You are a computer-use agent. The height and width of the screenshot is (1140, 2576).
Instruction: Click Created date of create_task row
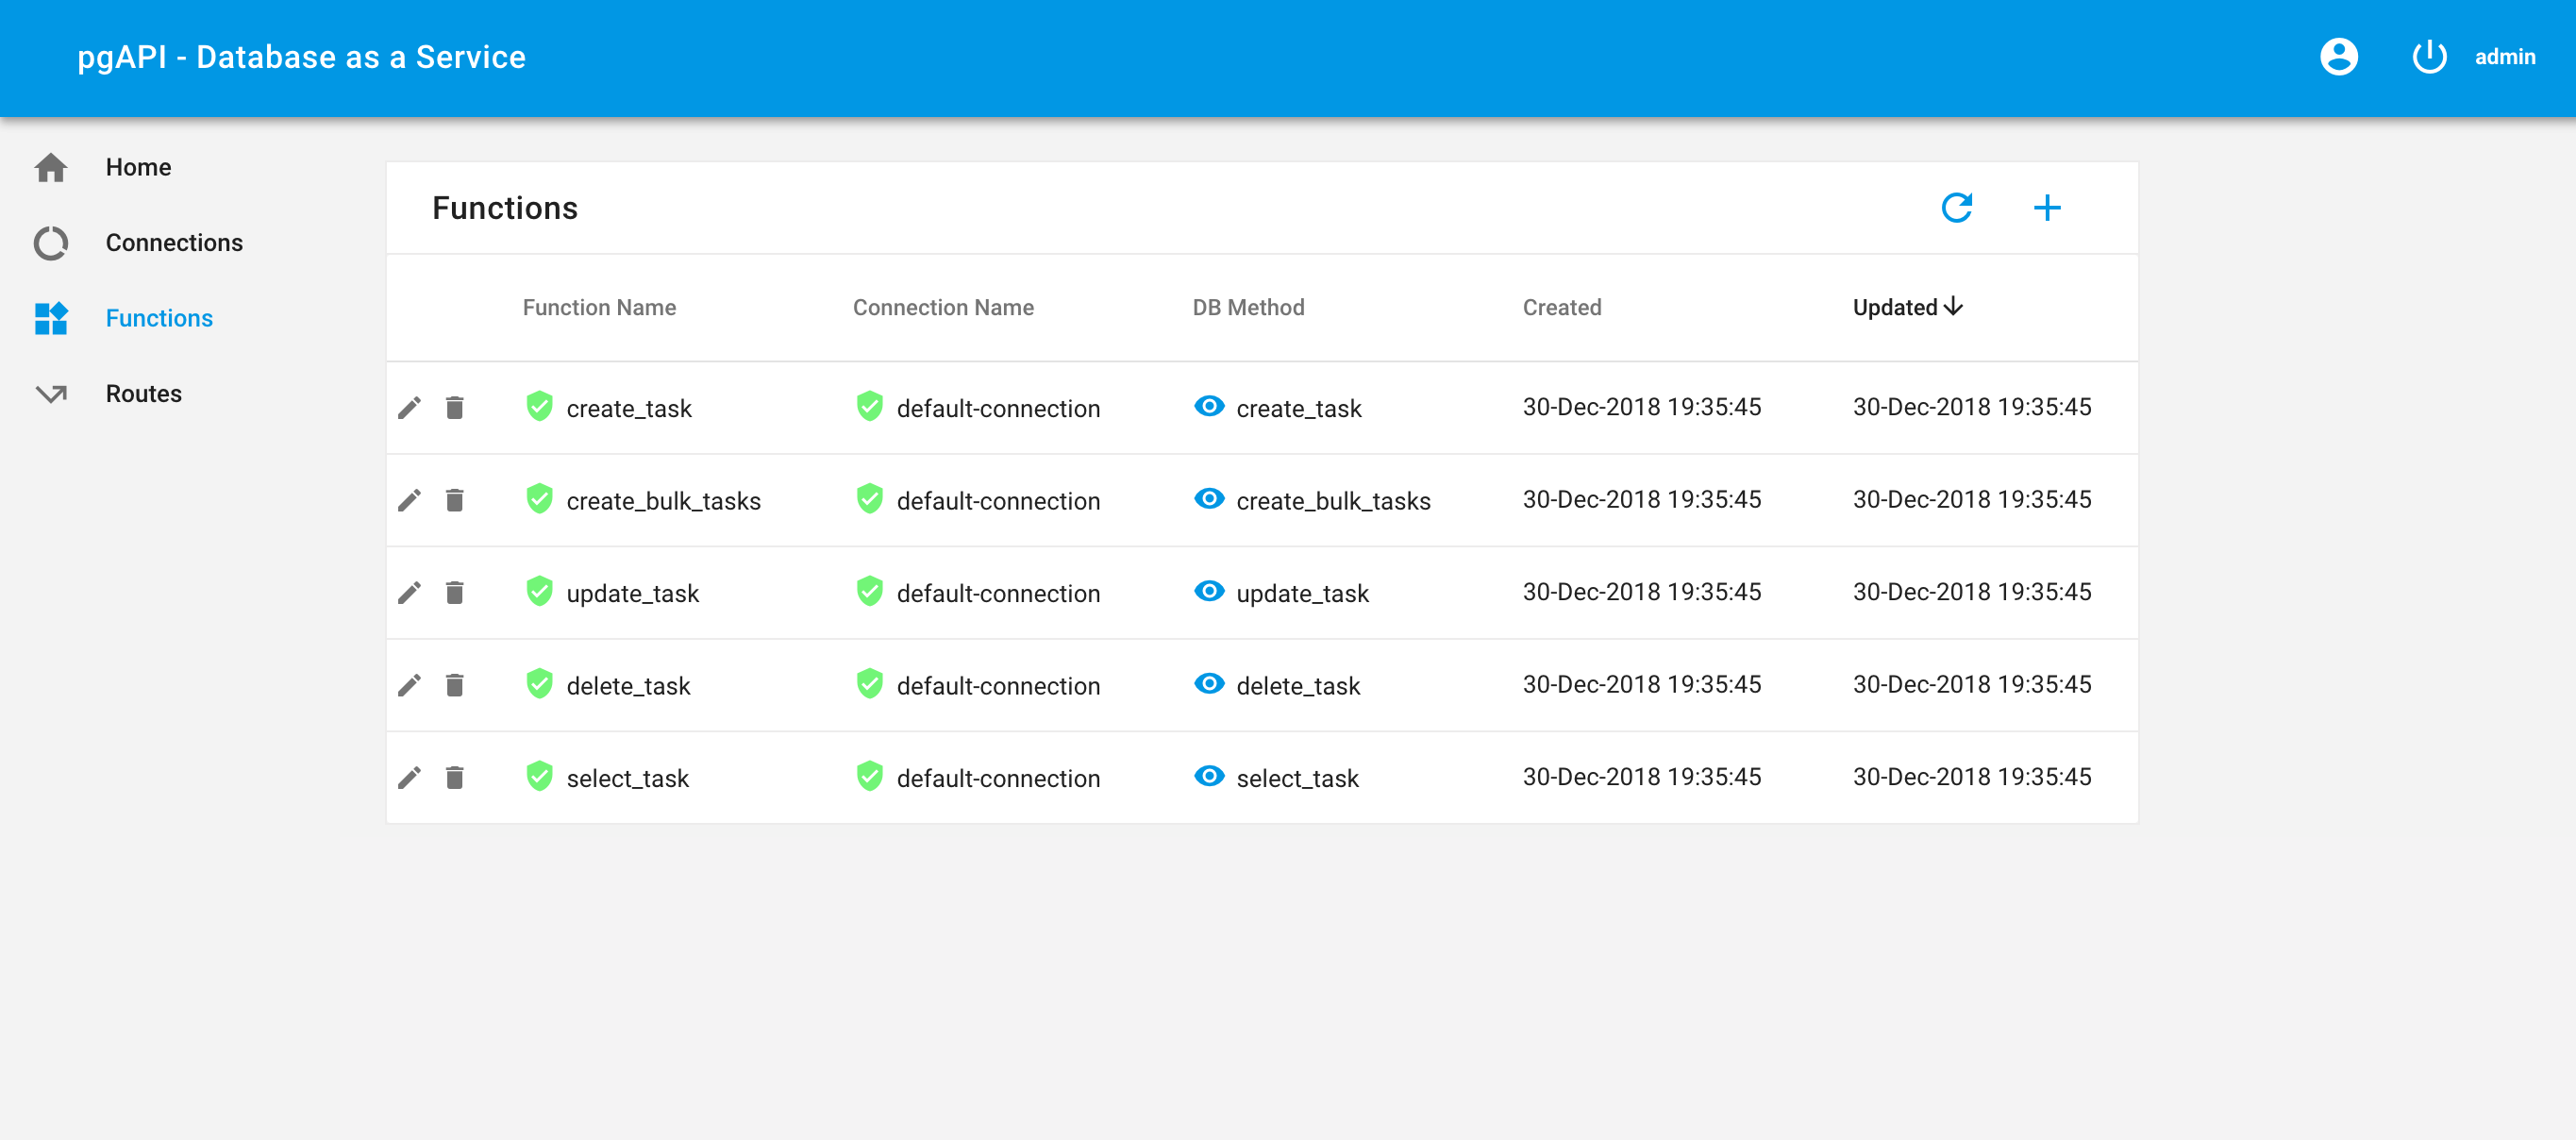pos(1641,407)
